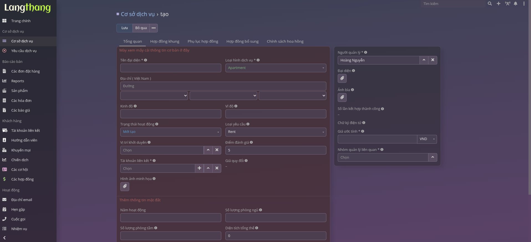
Task: Click the search magnifier icon in top bar
Action: tap(490, 4)
